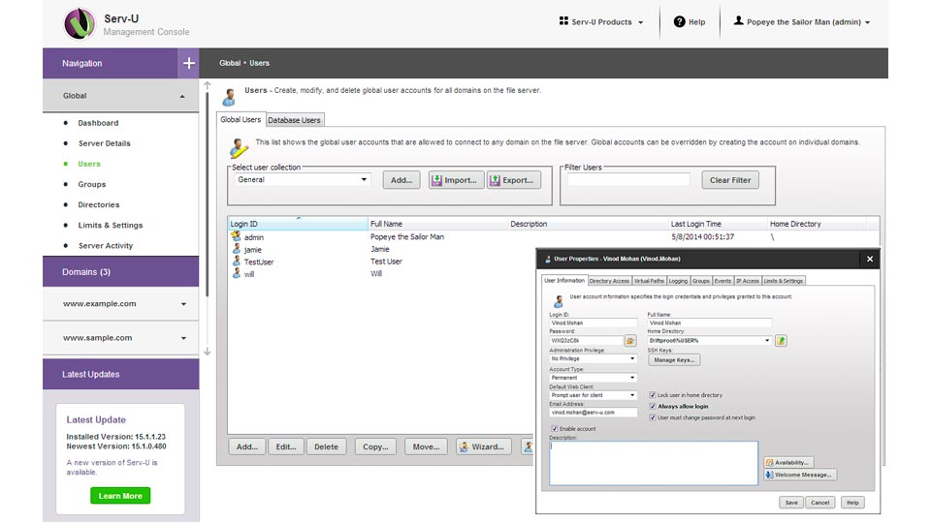Open the Select user collection dropdown
931x523 pixels.
303,180
